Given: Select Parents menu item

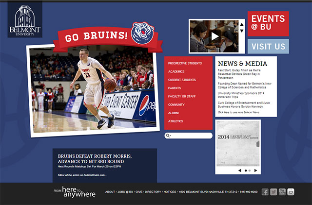Looking at the screenshot, I should 175,88.
